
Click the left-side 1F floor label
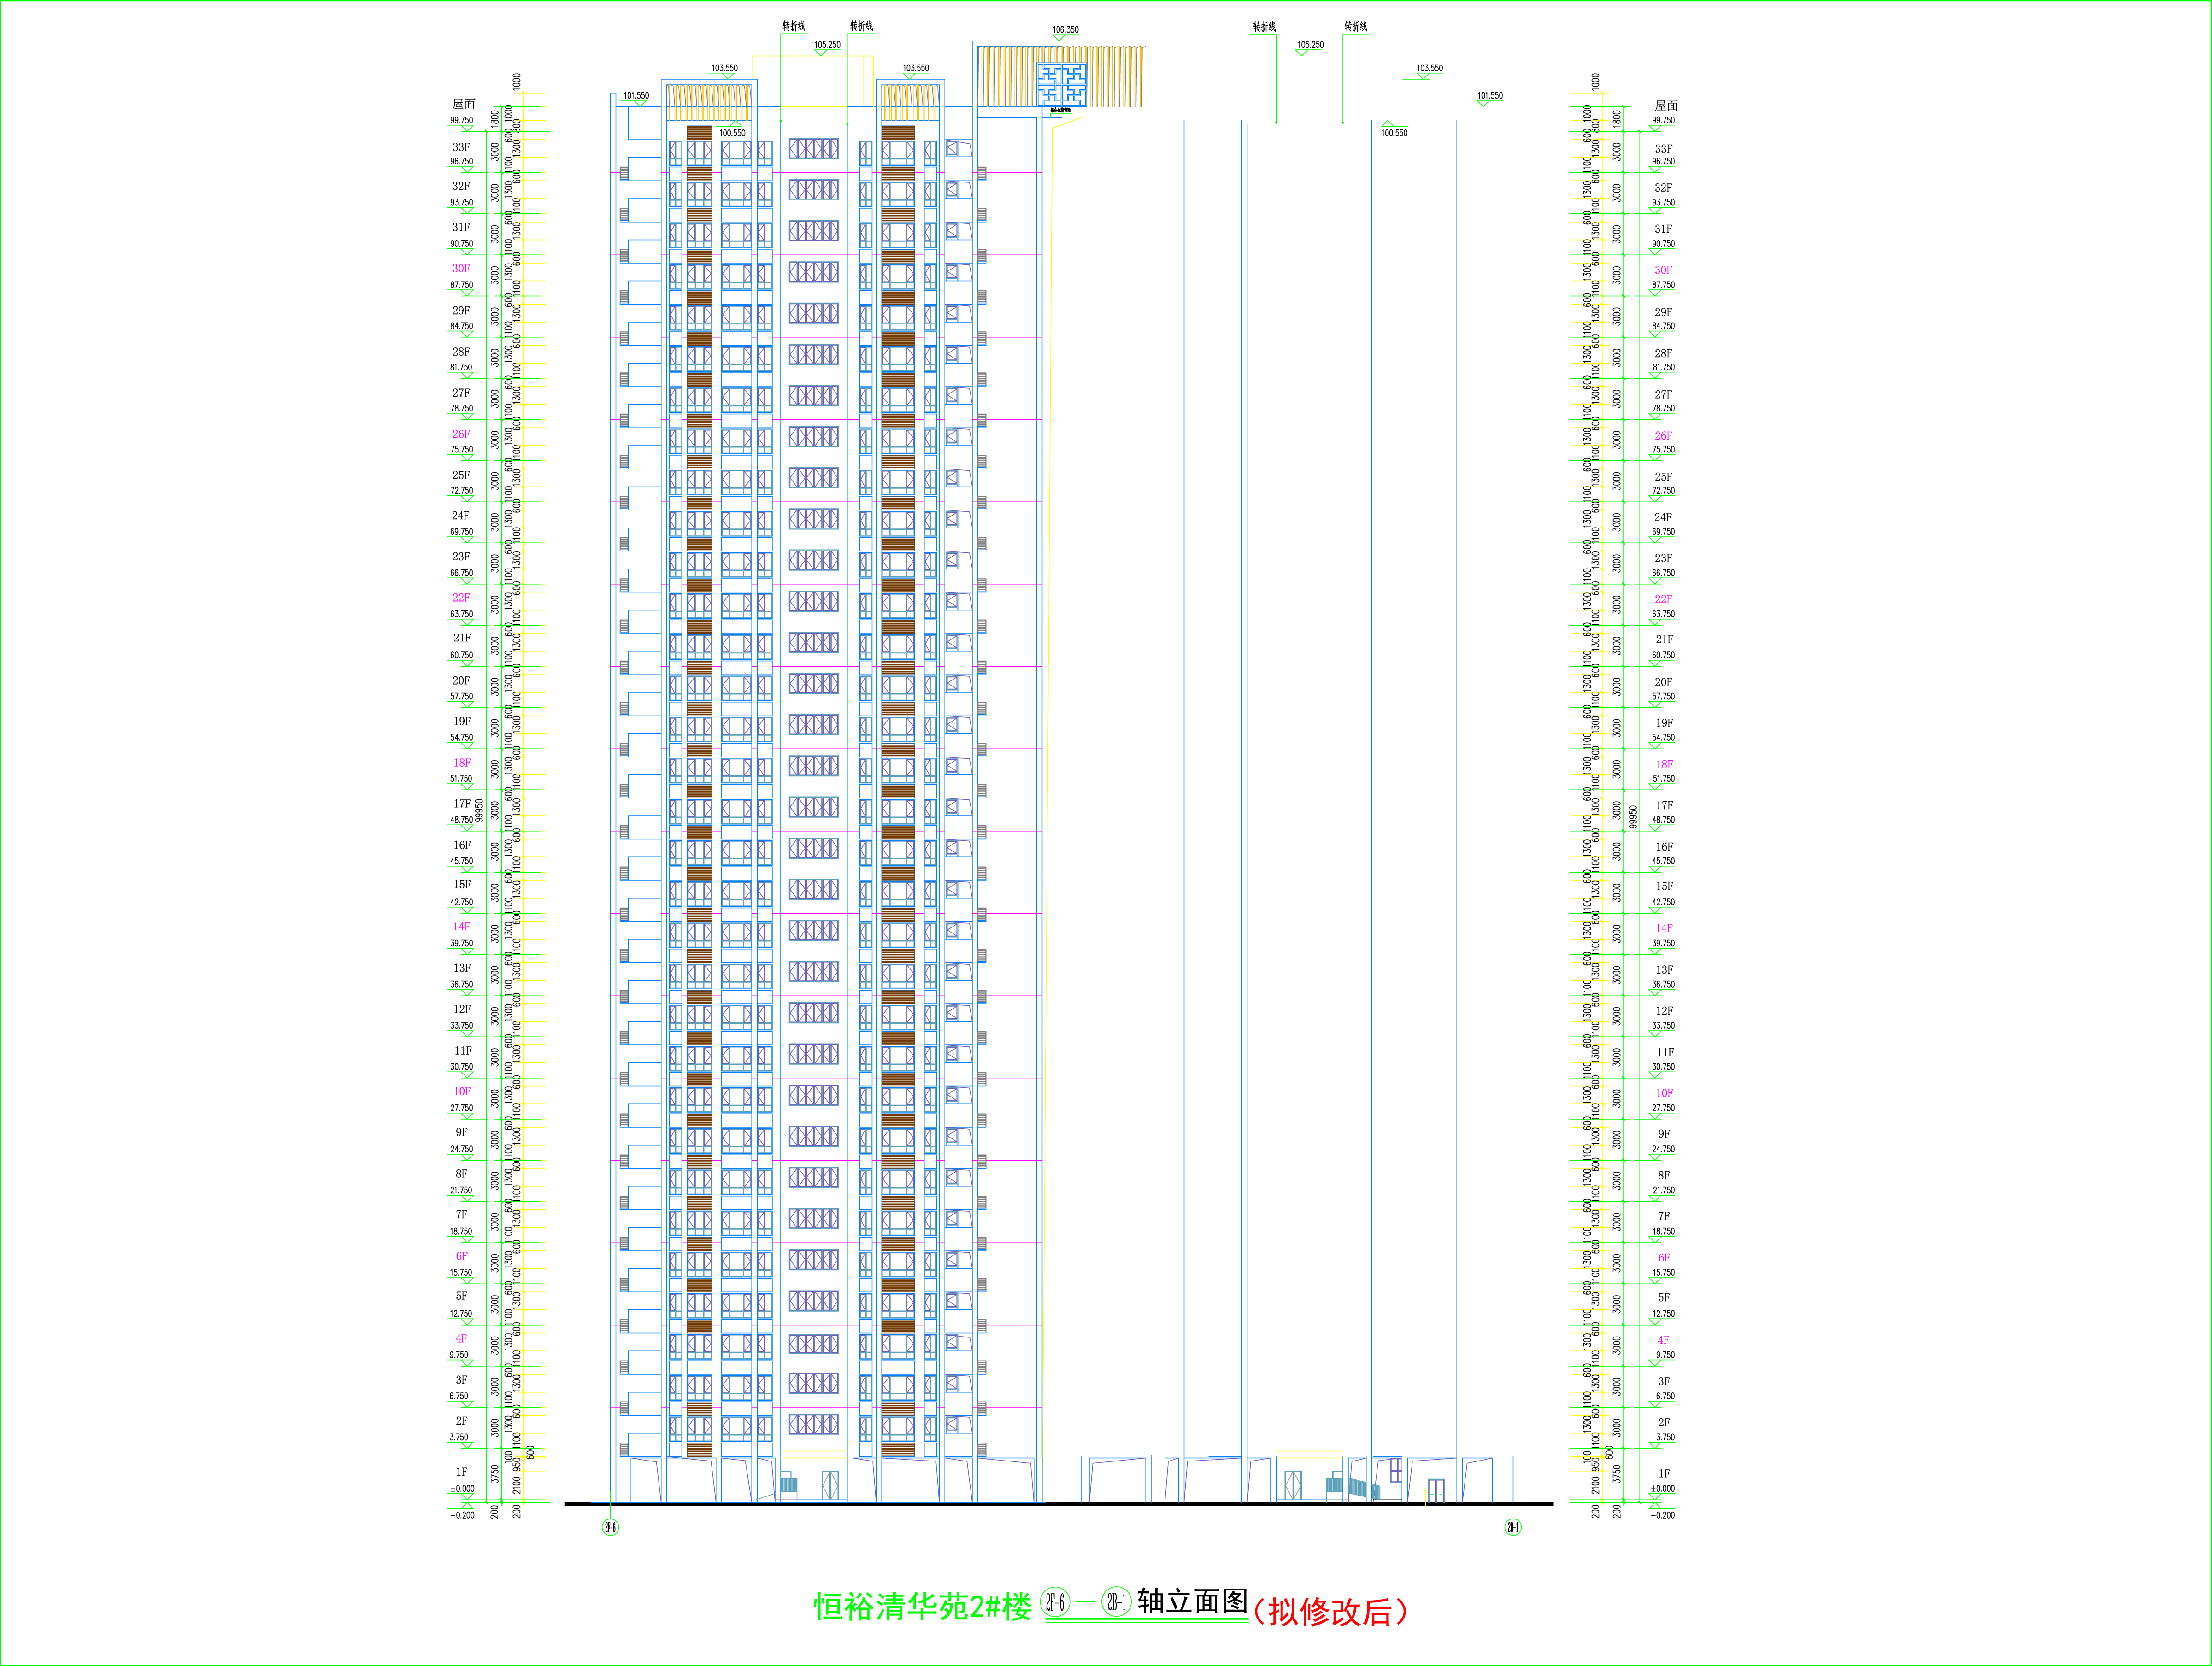pyautogui.click(x=462, y=1472)
